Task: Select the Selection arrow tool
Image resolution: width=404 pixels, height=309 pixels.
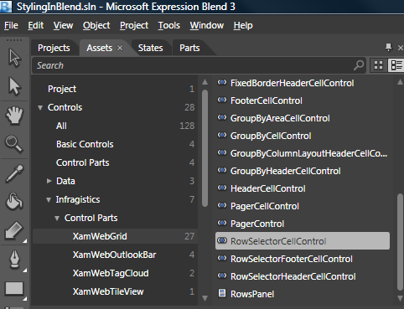Action: [x=14, y=58]
